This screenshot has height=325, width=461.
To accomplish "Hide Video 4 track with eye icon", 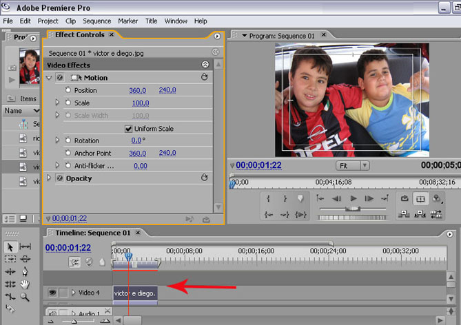I will tap(52, 293).
